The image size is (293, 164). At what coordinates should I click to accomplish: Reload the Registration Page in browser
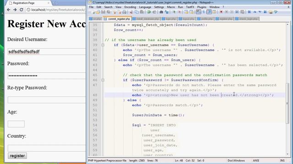(22, 10)
